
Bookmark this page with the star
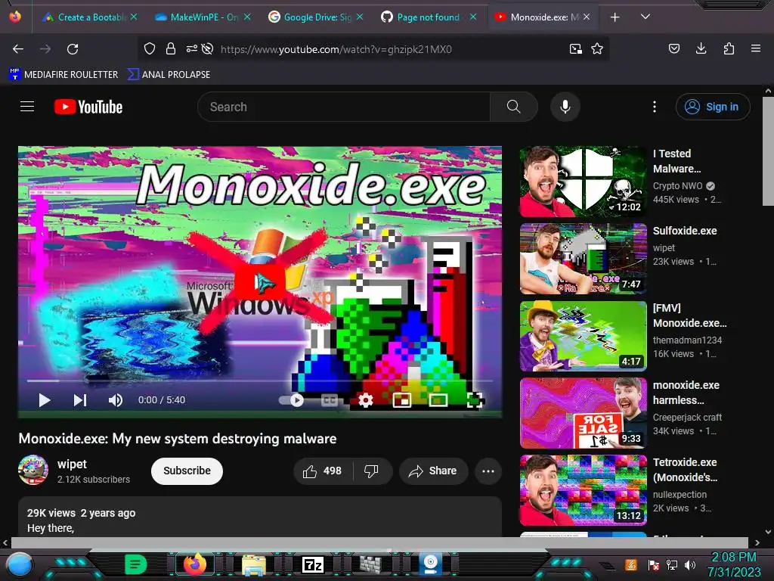click(x=597, y=48)
